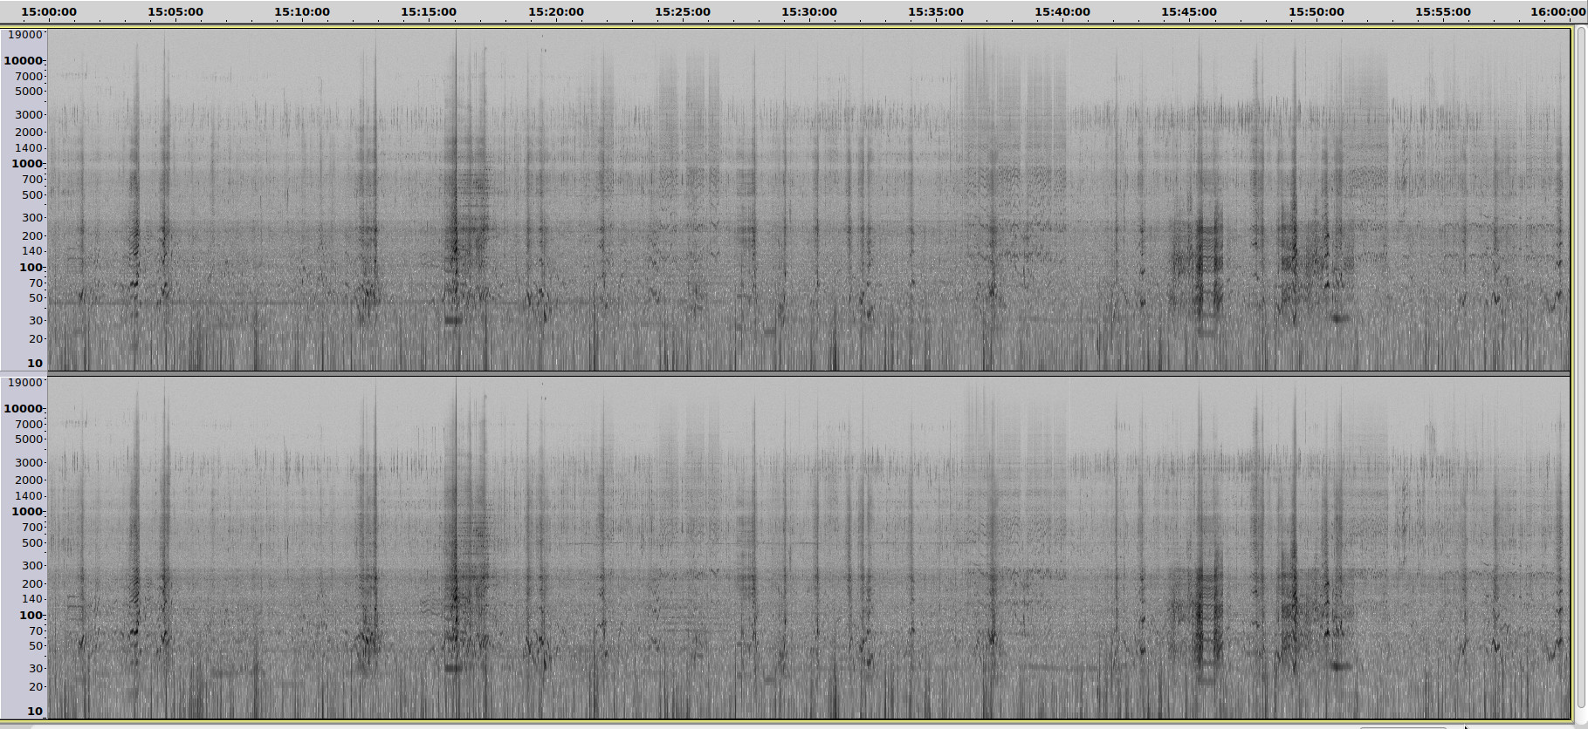Set playhead at 15:30:00 on the ruler
The width and height of the screenshot is (1588, 729).
pyautogui.click(x=808, y=12)
